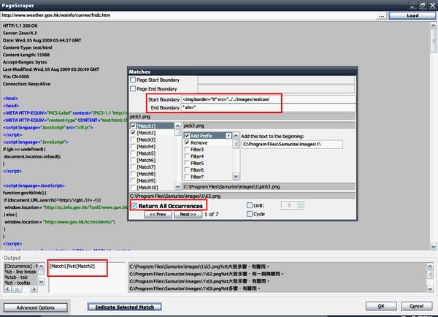438x317 pixels.
Task: Click the Load button
Action: click(412, 15)
